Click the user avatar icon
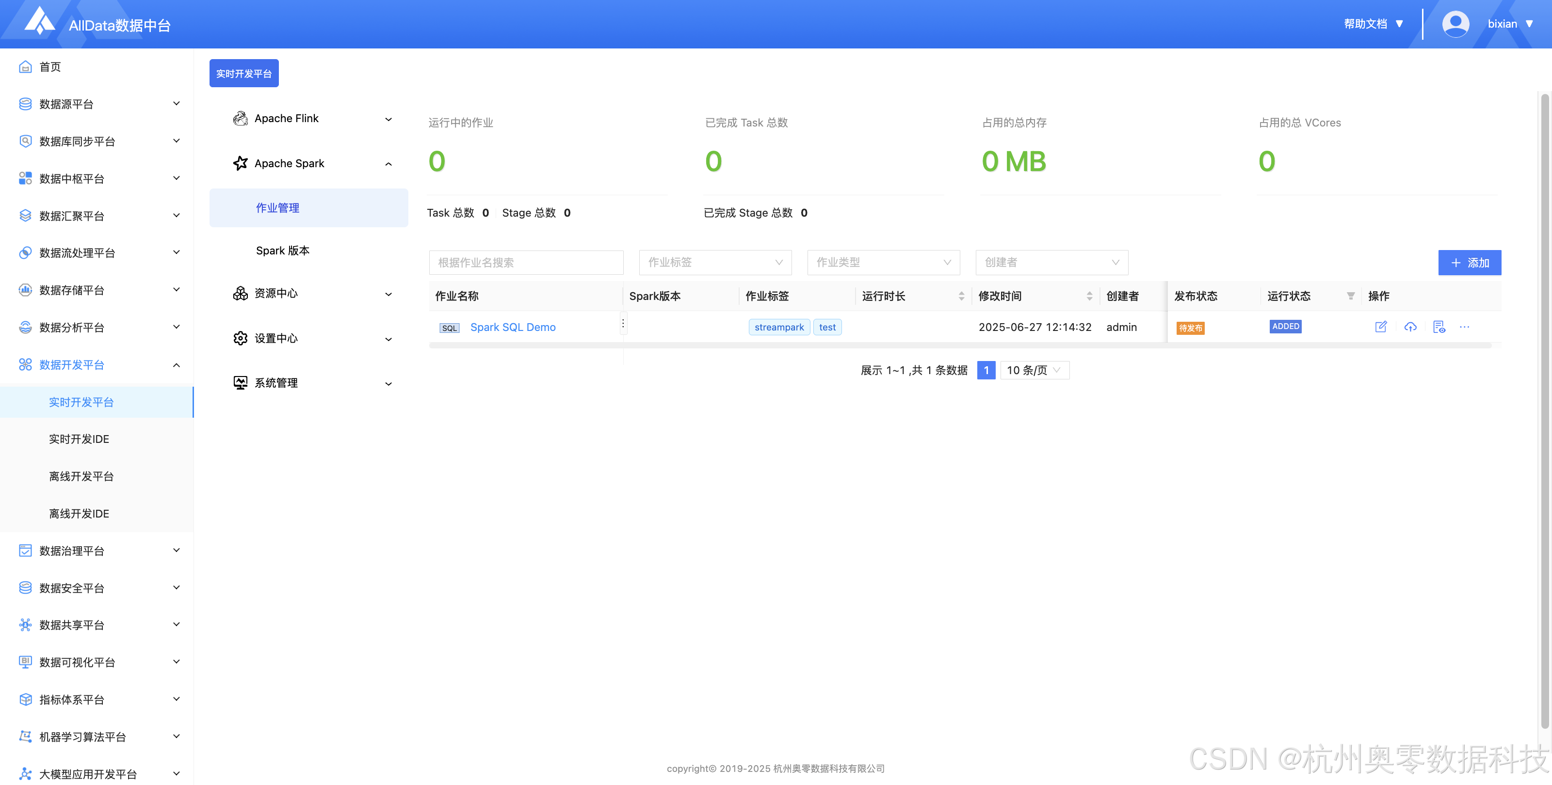Image resolution: width=1552 pixels, height=785 pixels. click(x=1455, y=24)
